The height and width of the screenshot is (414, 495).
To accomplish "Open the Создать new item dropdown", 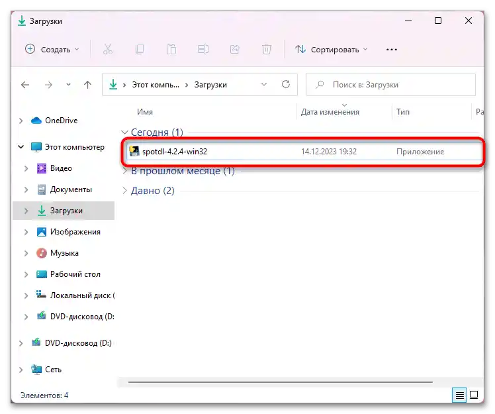I will click(52, 49).
